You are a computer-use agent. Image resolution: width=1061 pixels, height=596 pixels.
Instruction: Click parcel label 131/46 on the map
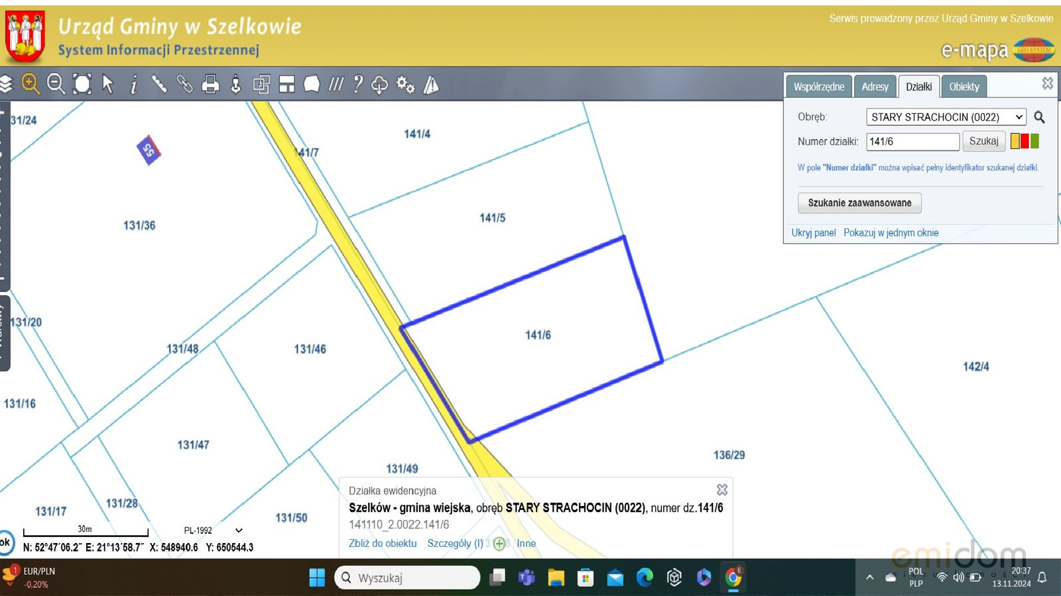click(x=310, y=349)
